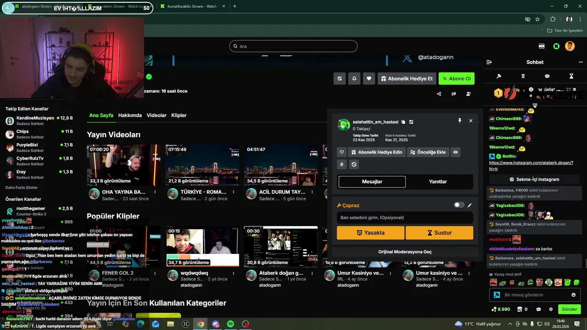Toggle the Çapraz switch
This screenshot has height=330, width=587.
pyautogui.click(x=459, y=205)
